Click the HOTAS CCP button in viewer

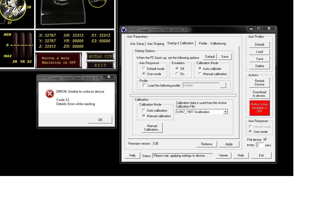click(100, 57)
